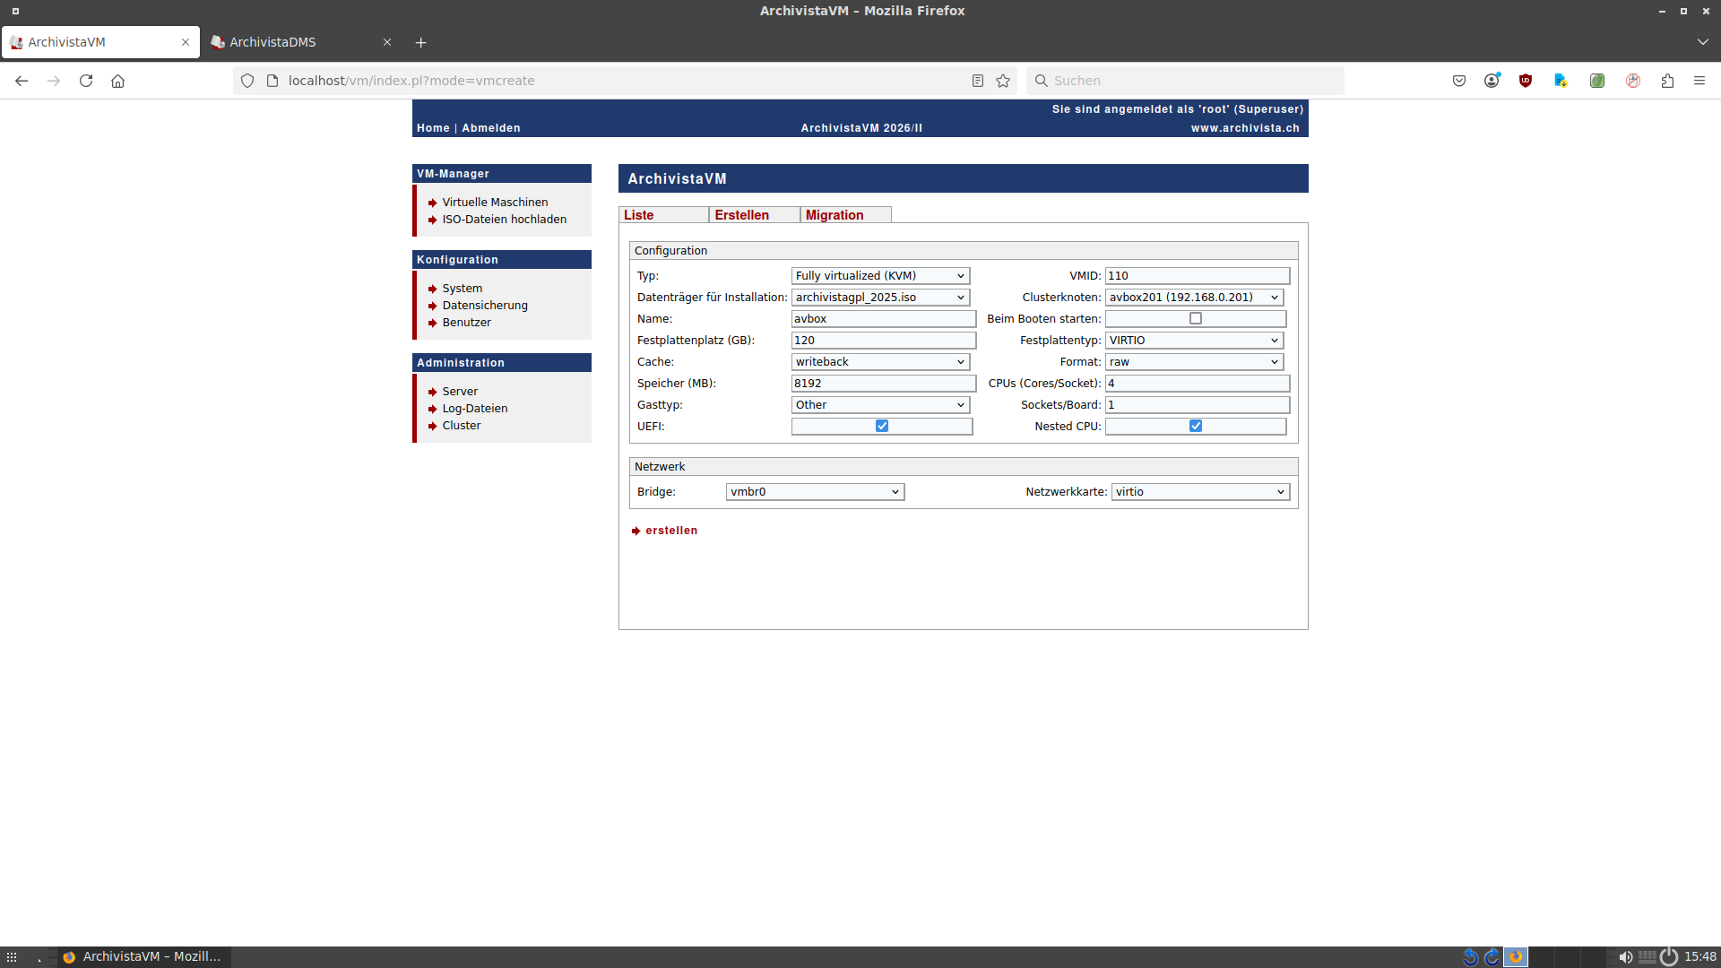Uncheck the UEFI checkbox
This screenshot has height=968, width=1721.
882,427
